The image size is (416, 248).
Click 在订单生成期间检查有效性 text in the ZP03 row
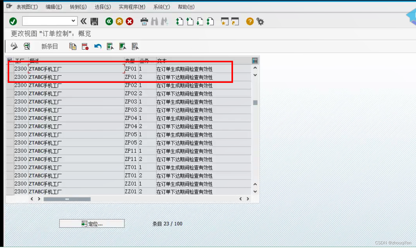click(185, 102)
